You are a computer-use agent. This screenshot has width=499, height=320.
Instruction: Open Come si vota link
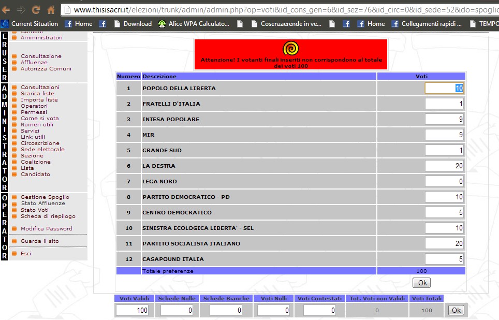[39, 118]
